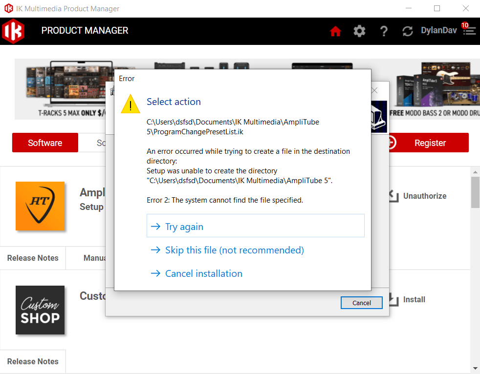This screenshot has width=480, height=374.
Task: Click PRODUCT MANAGER header title
Action: [x=85, y=31]
